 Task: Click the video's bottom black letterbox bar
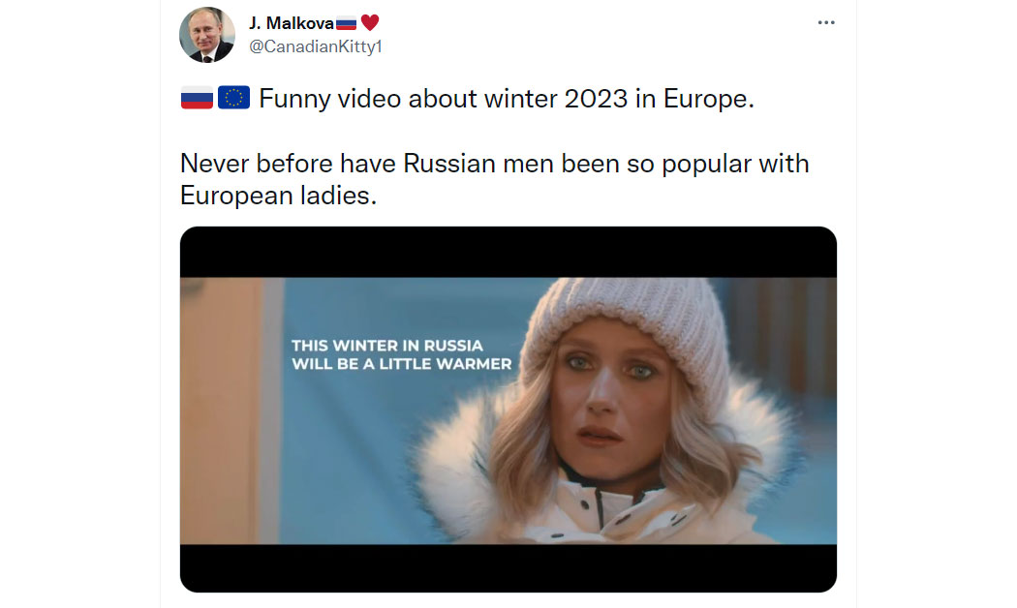pyautogui.click(x=508, y=567)
